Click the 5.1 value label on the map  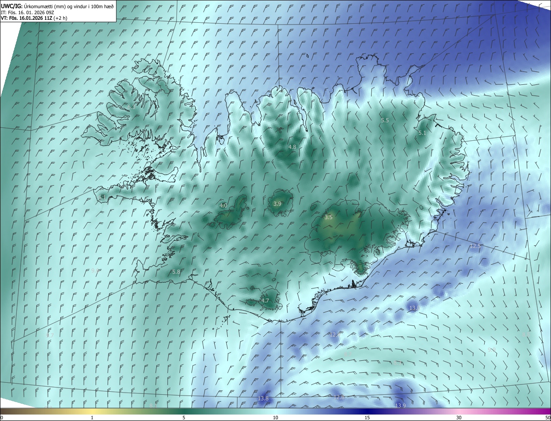click(x=422, y=133)
